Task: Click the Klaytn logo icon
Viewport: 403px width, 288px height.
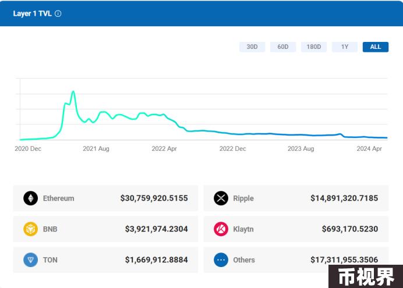Action: pyautogui.click(x=221, y=229)
